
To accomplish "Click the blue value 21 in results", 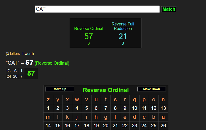I will (x=123, y=36).
